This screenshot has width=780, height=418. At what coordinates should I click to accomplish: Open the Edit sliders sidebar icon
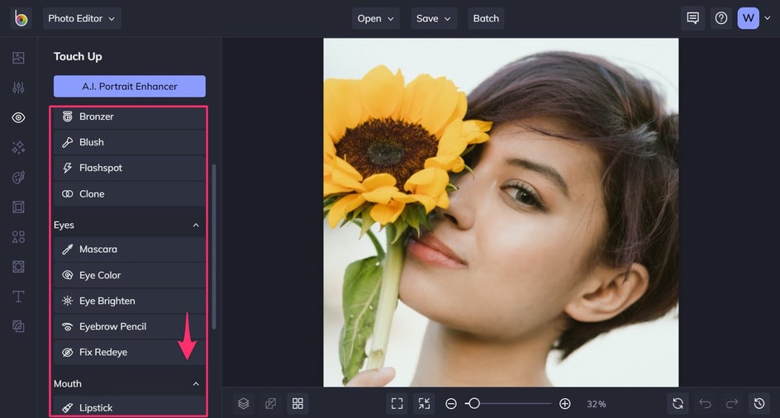(18, 88)
